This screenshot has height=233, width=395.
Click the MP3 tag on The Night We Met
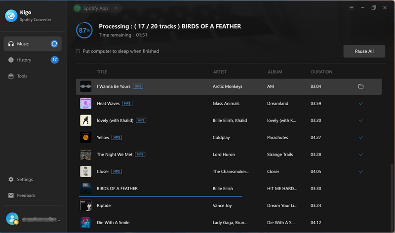pos(140,155)
